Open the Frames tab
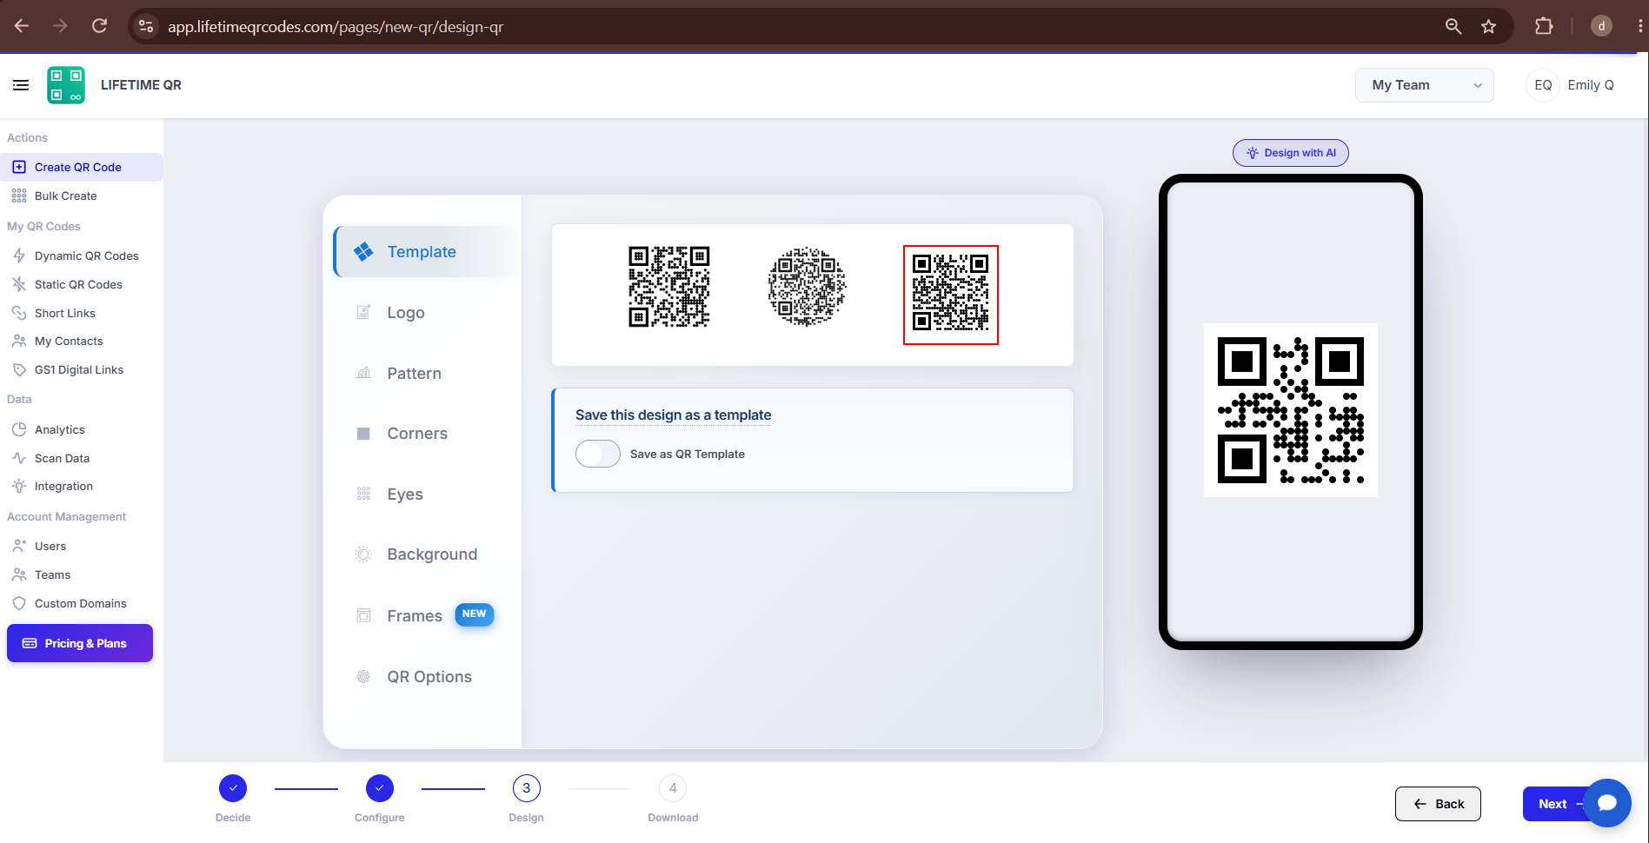1649x843 pixels. click(x=423, y=615)
